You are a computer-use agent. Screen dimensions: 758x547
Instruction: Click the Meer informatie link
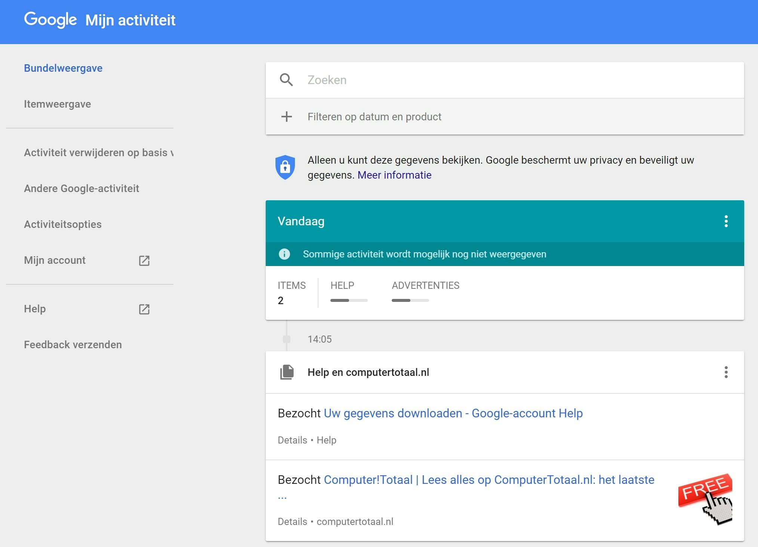pyautogui.click(x=394, y=175)
